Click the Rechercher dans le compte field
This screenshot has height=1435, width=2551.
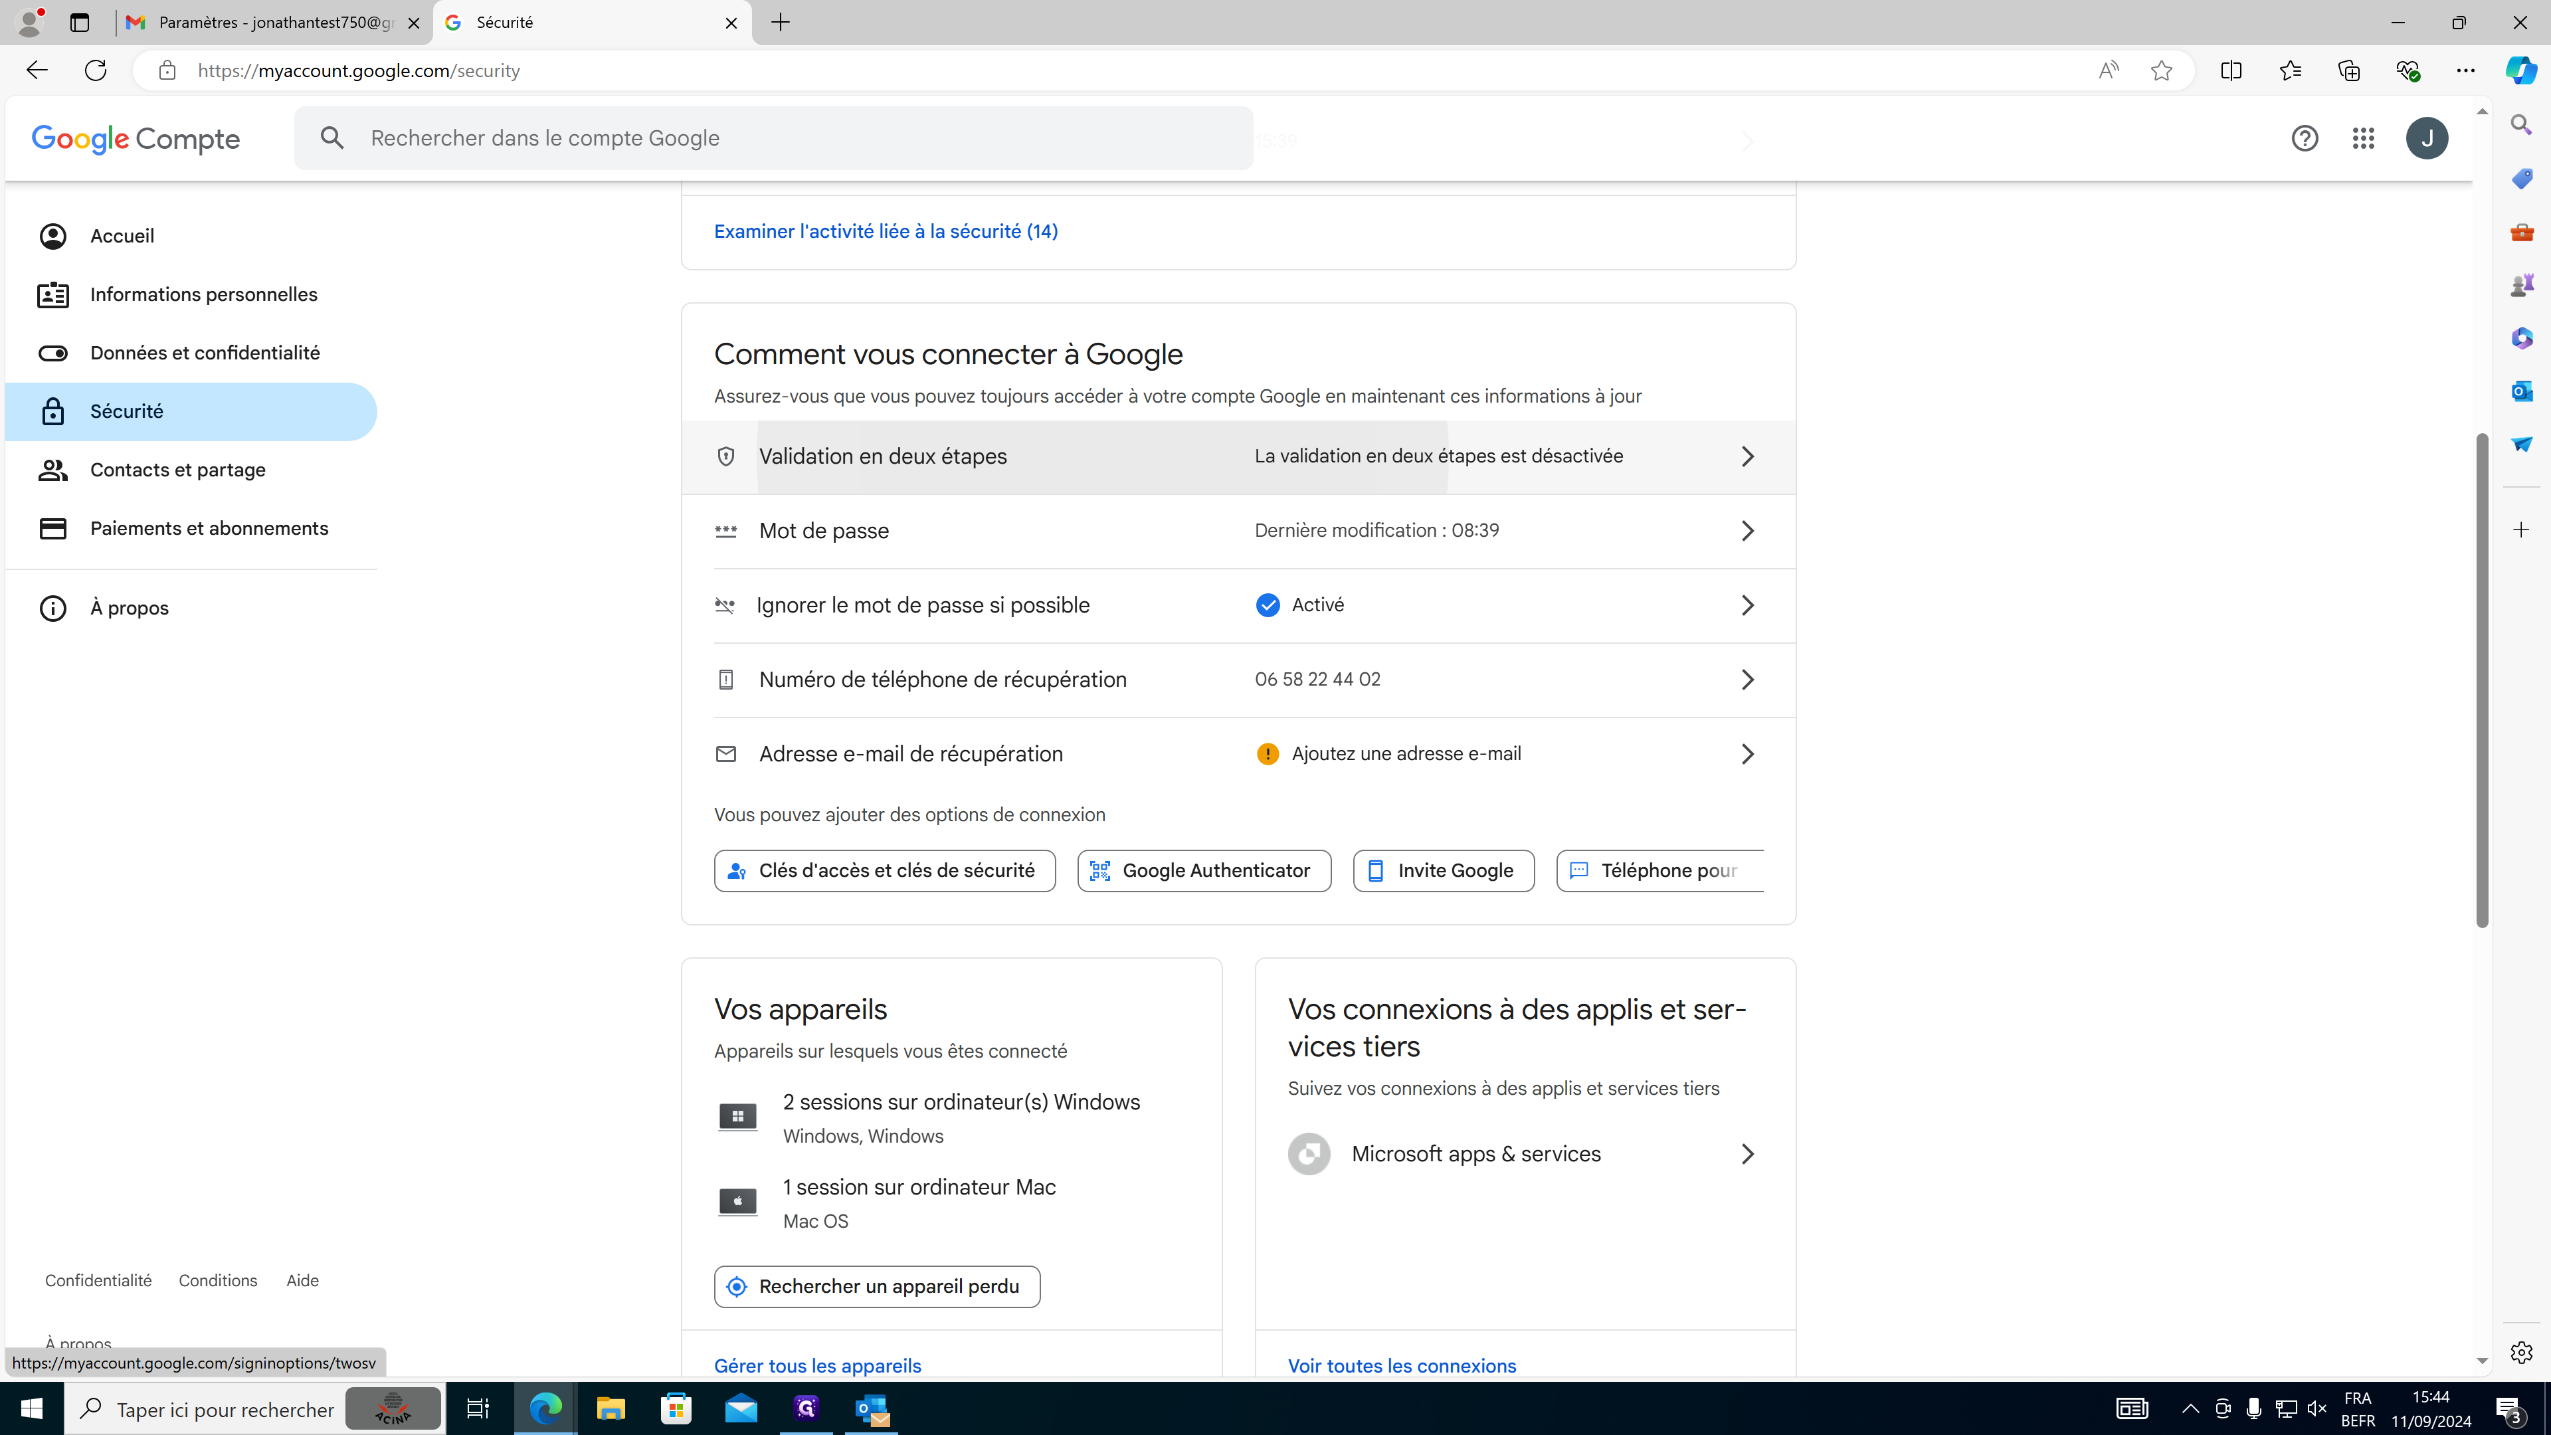click(773, 139)
